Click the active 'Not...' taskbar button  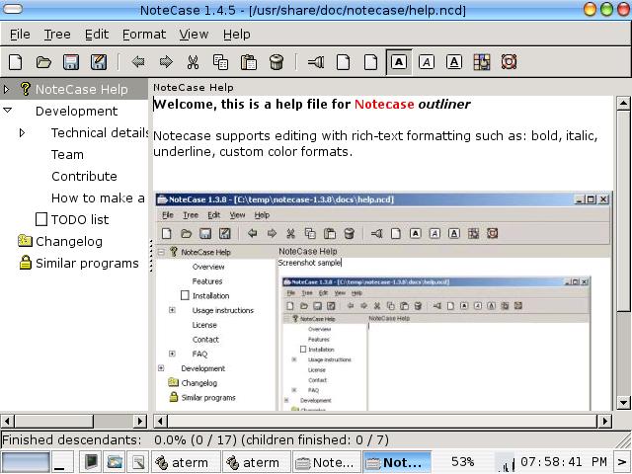(x=397, y=462)
